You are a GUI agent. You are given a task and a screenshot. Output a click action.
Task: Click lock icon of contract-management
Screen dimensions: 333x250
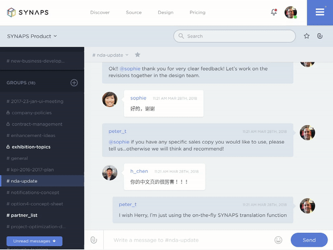point(8,124)
